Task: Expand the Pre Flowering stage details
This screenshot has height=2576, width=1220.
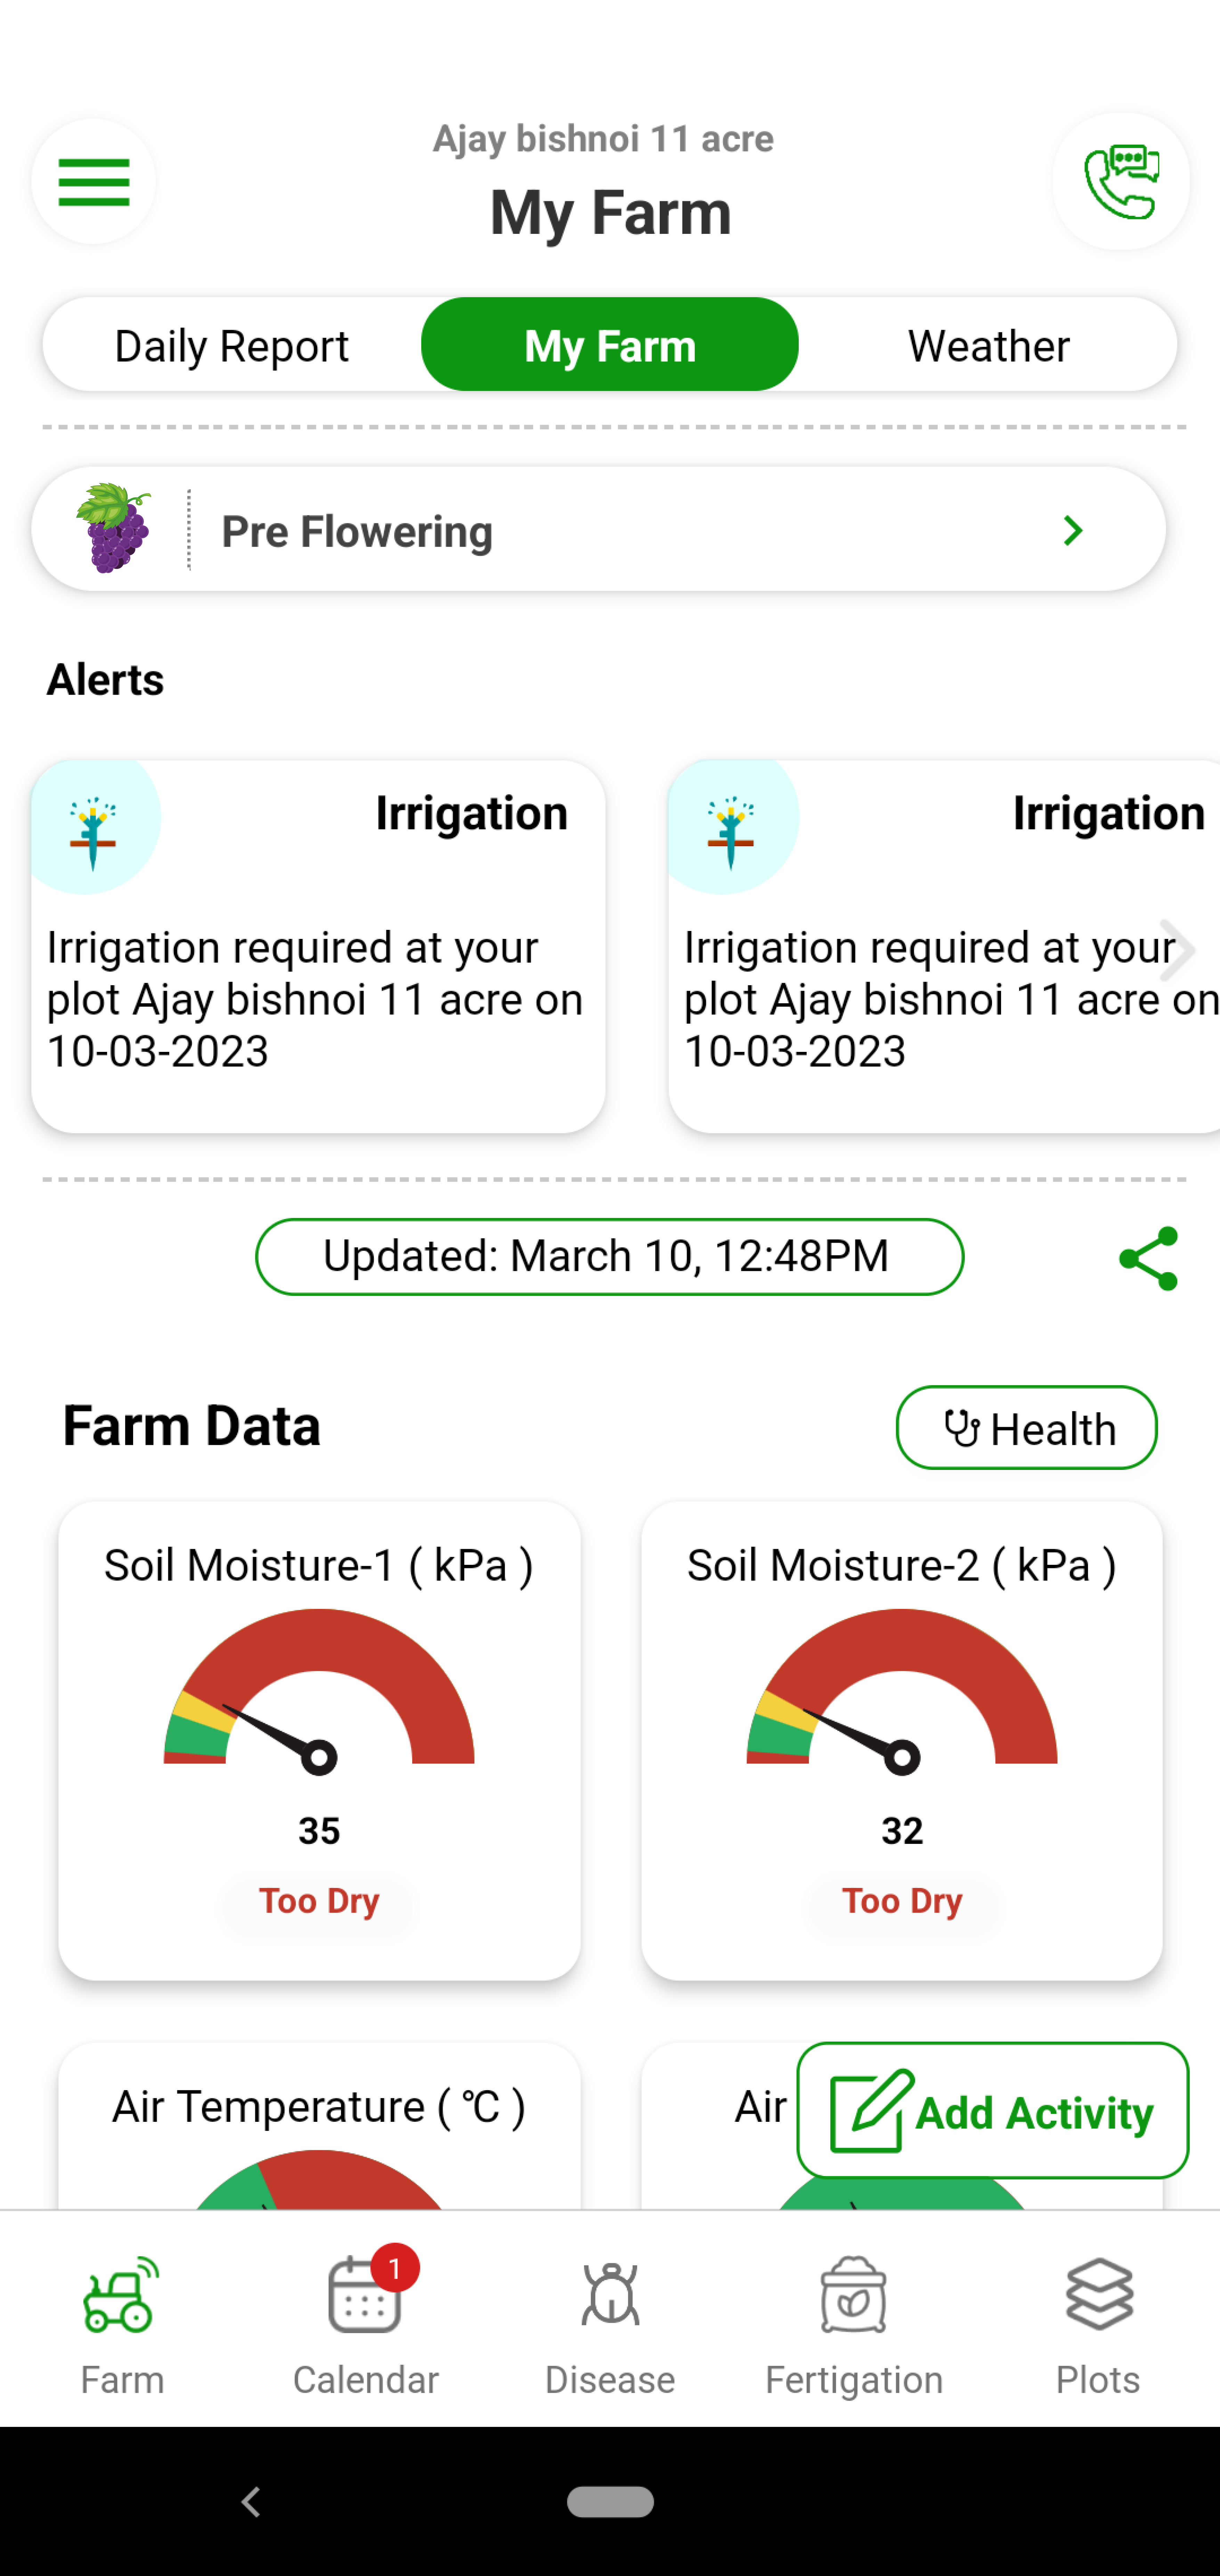Action: point(1071,529)
